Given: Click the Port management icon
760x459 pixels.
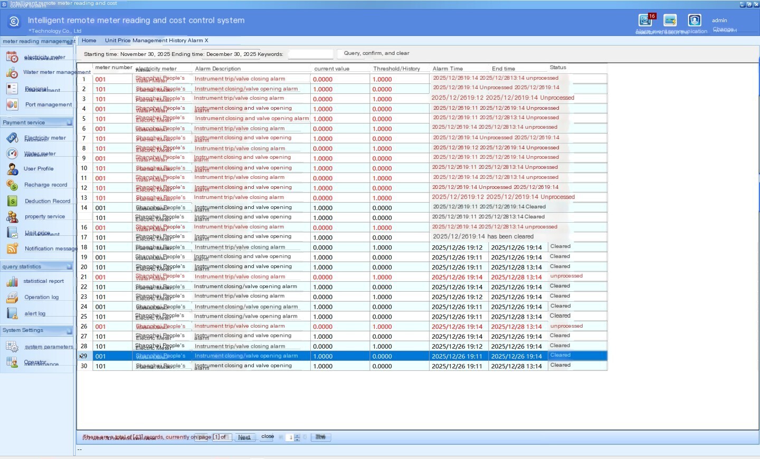Looking at the screenshot, I should [12, 104].
